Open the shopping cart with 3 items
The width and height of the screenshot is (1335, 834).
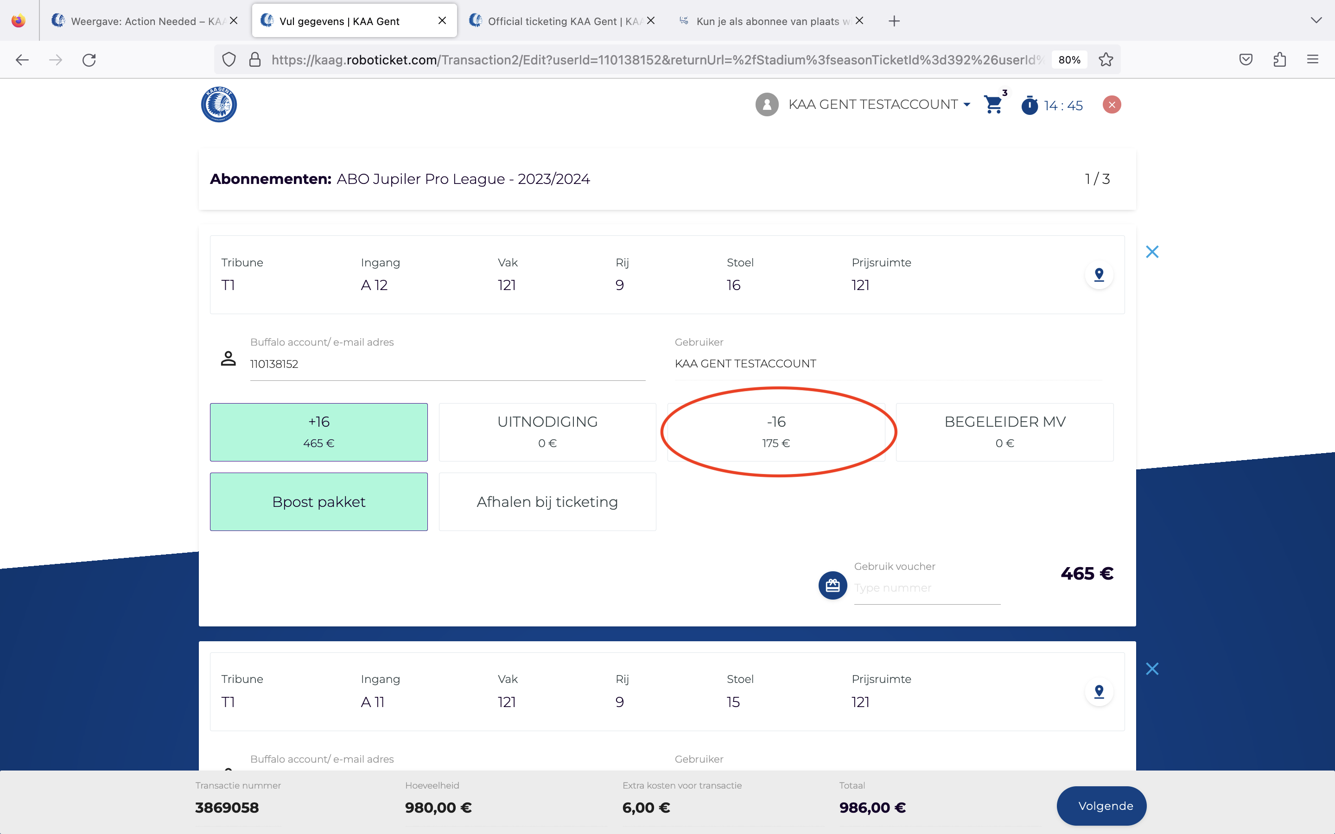993,104
